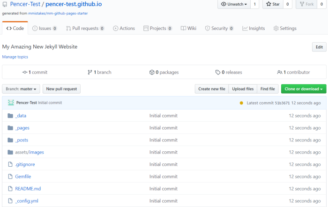The image size is (328, 207).
Task: Click the yellow build status dot
Action: (241, 103)
